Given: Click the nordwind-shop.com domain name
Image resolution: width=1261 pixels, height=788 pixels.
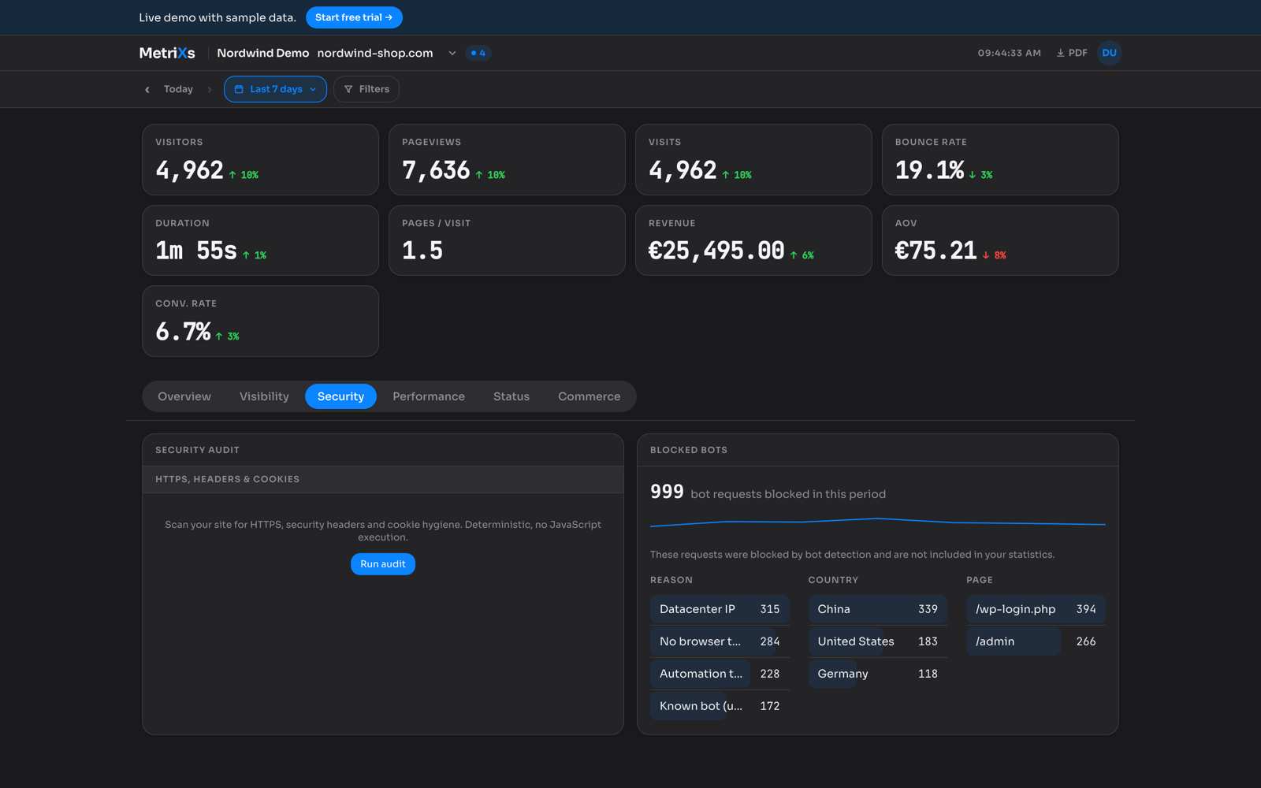Looking at the screenshot, I should (375, 53).
